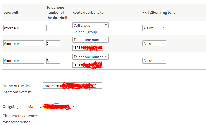Open third row Alarm ring tone dropdown
Image resolution: width=206 pixels, height=125 pixels.
pyautogui.click(x=154, y=61)
